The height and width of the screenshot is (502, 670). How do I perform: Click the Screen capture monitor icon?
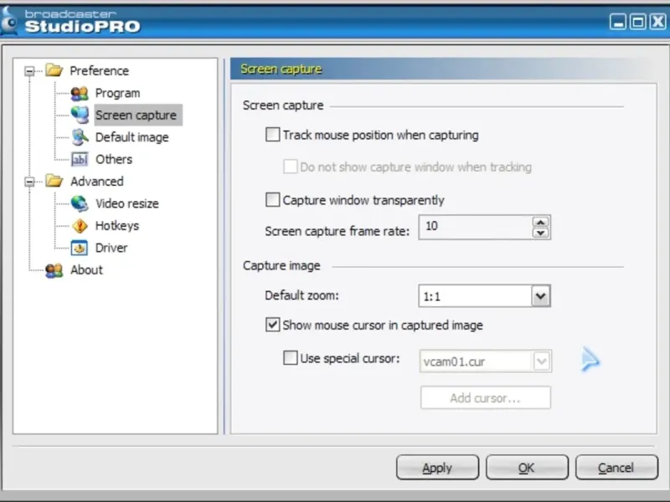80,115
